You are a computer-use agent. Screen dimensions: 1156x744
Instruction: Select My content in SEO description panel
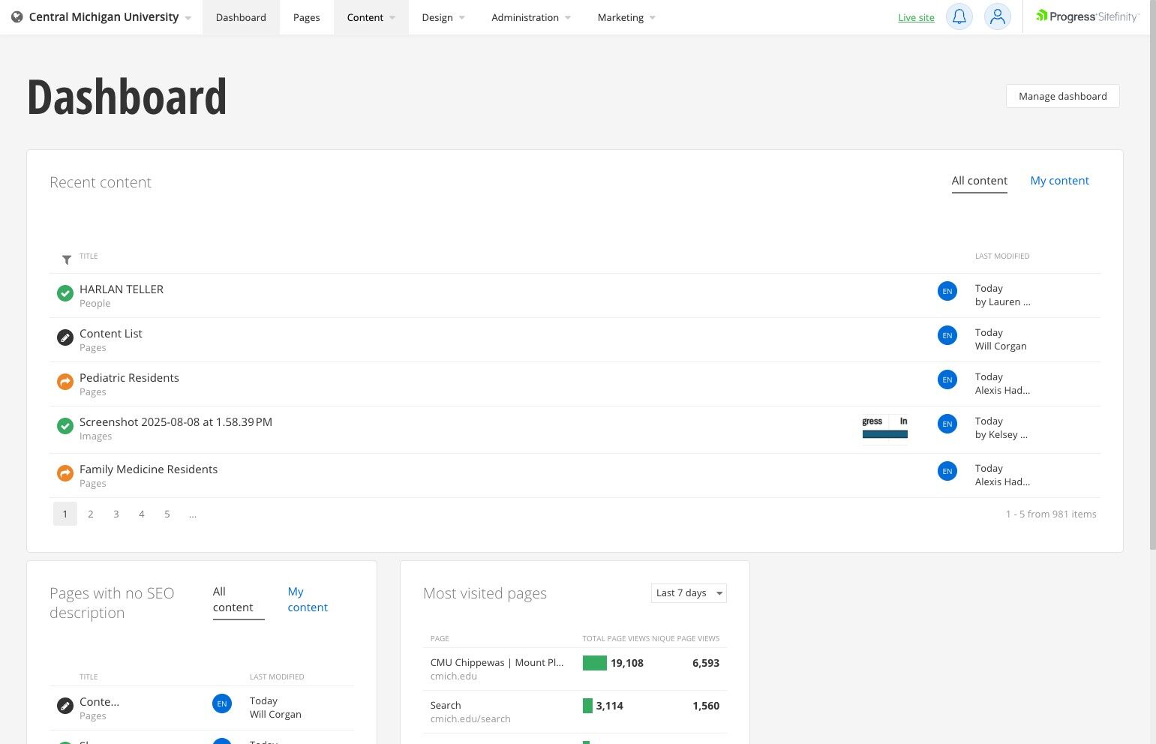tap(308, 600)
